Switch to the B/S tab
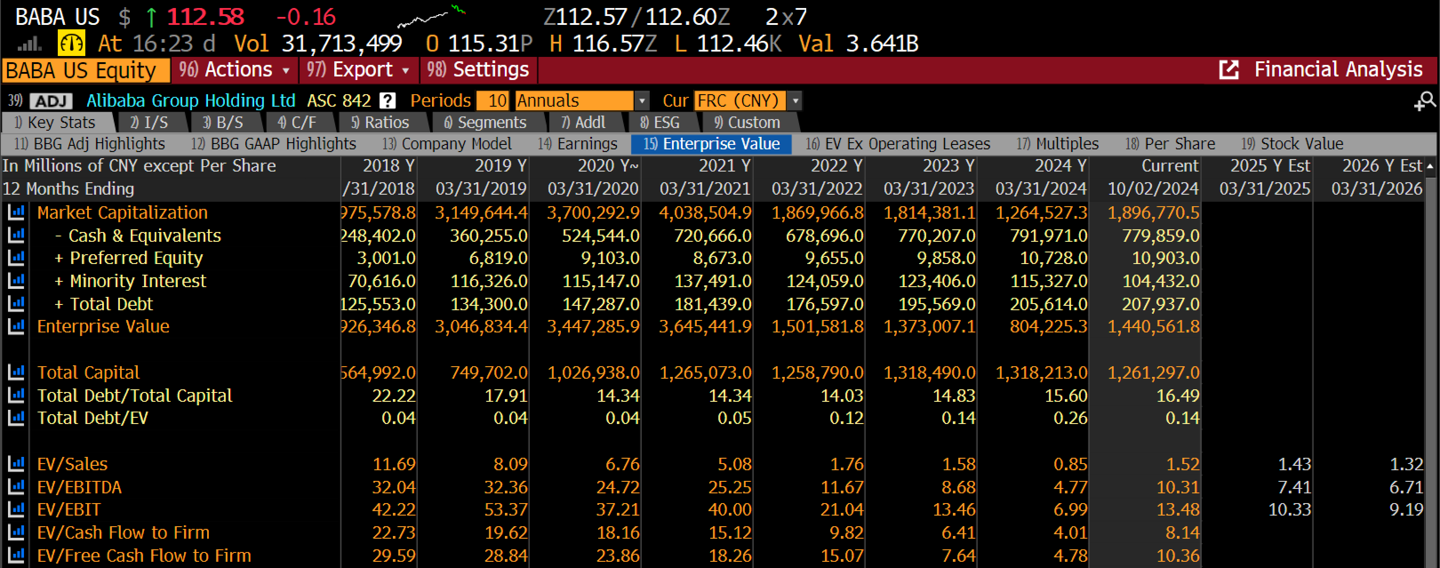 tap(224, 122)
